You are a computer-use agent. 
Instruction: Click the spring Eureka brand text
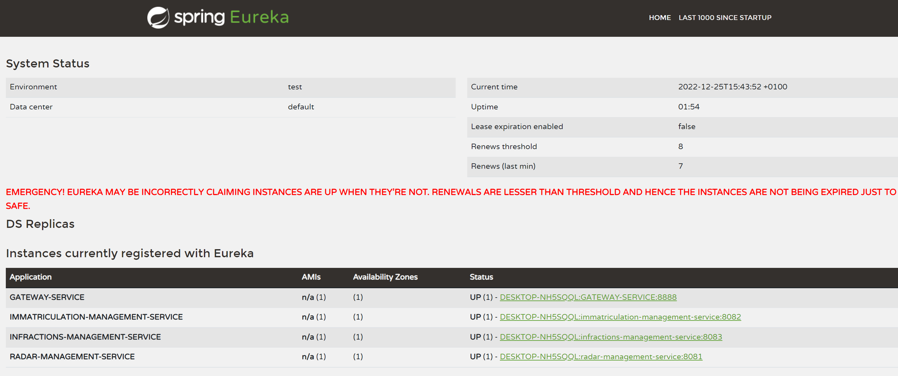click(x=231, y=17)
